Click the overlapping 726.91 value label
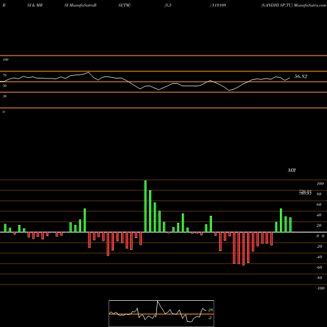Screen dimensions: 327x327 [305, 192]
